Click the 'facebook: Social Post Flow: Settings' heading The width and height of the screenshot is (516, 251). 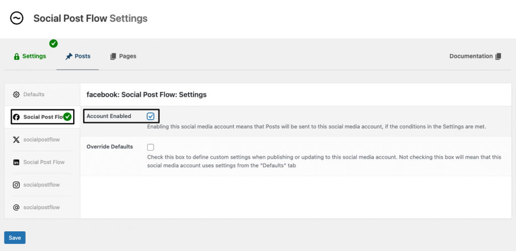(147, 95)
